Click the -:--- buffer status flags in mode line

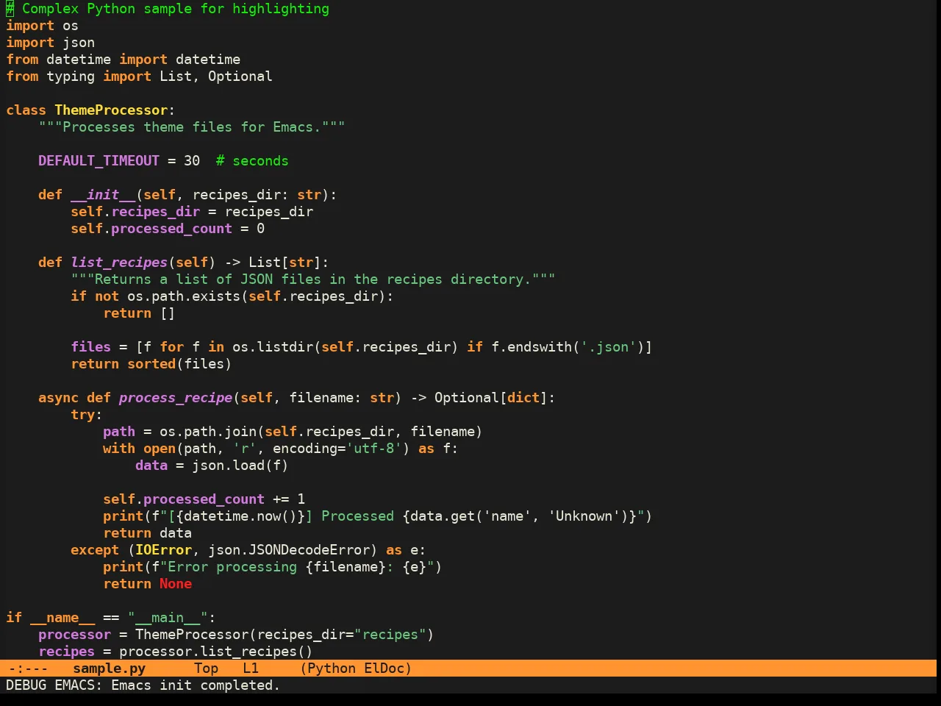pyautogui.click(x=28, y=668)
